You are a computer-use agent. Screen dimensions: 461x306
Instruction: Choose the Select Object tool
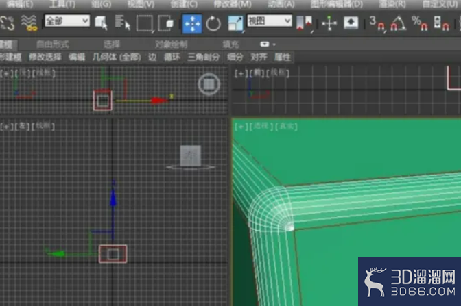(102, 23)
